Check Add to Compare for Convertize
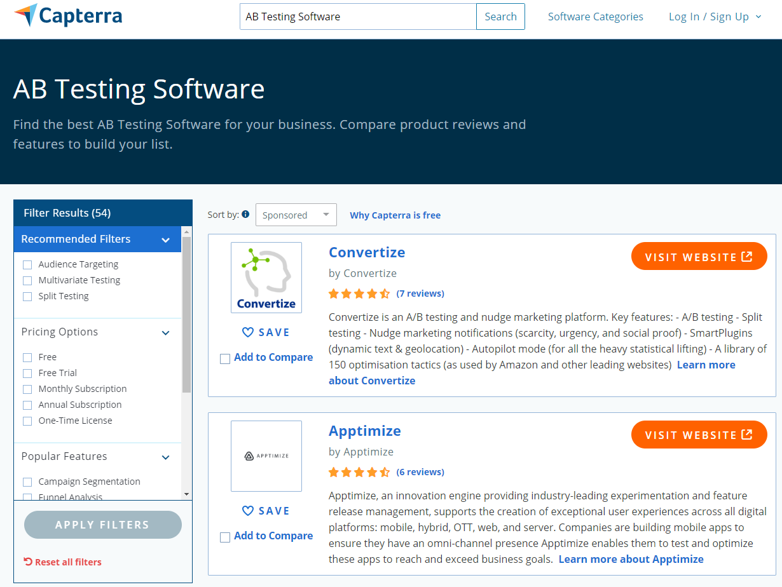The height and width of the screenshot is (587, 782). tap(225, 358)
